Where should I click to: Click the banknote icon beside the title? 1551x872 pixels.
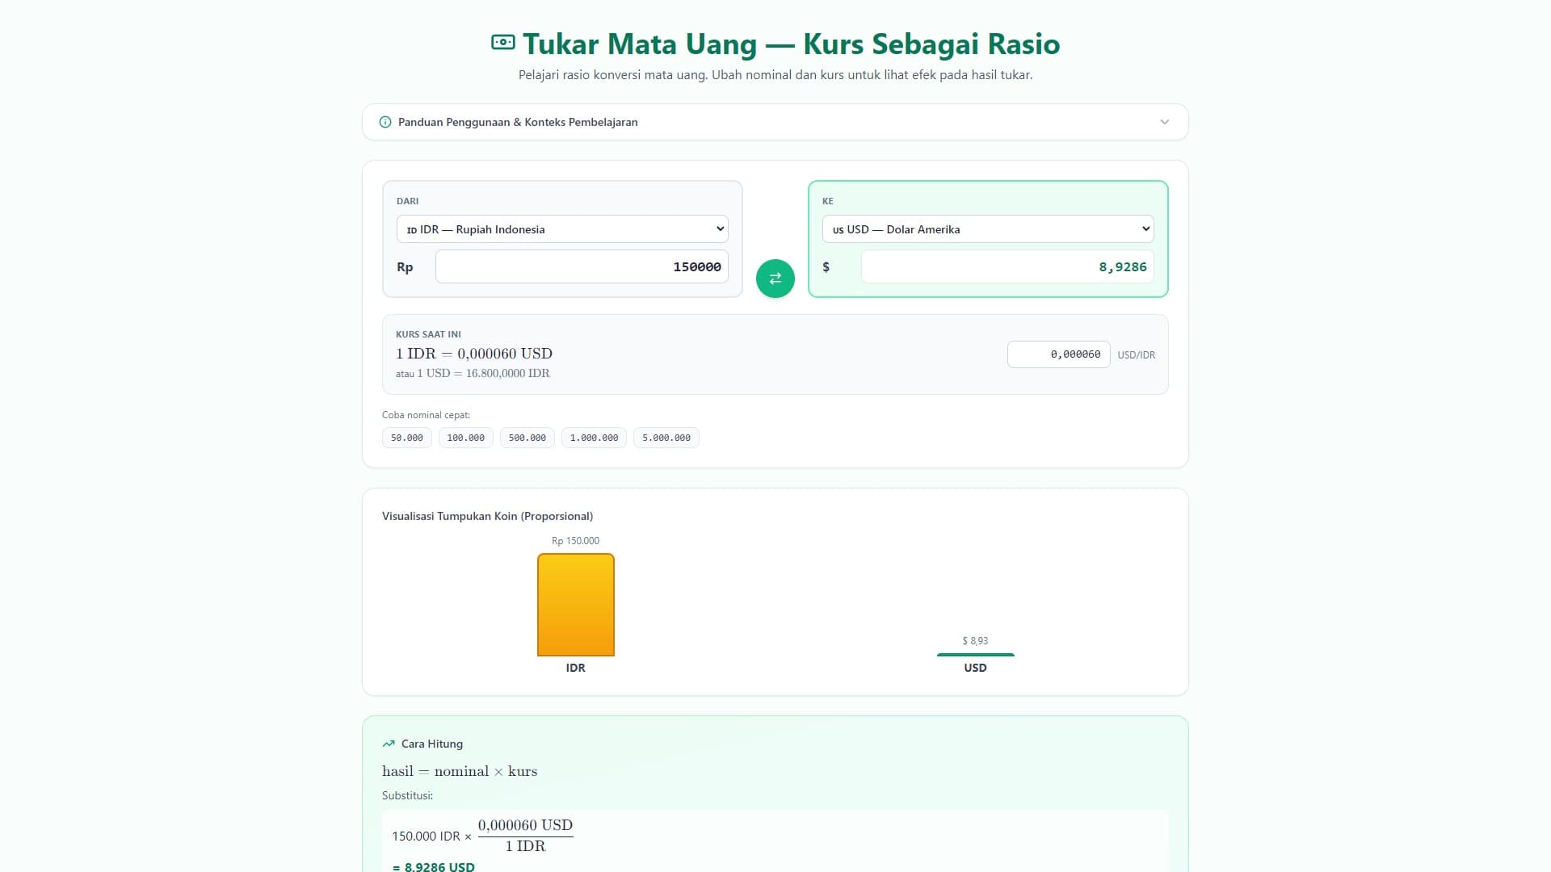coord(502,42)
